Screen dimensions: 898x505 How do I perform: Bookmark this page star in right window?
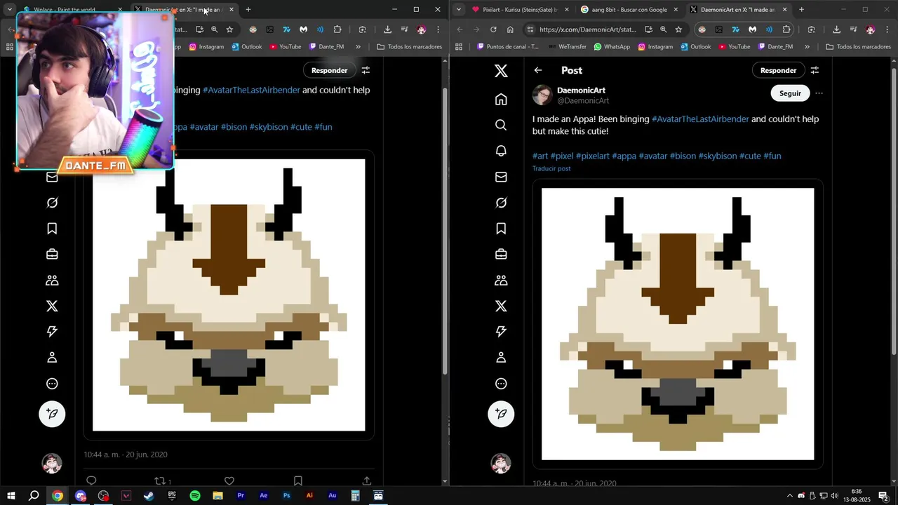678,29
